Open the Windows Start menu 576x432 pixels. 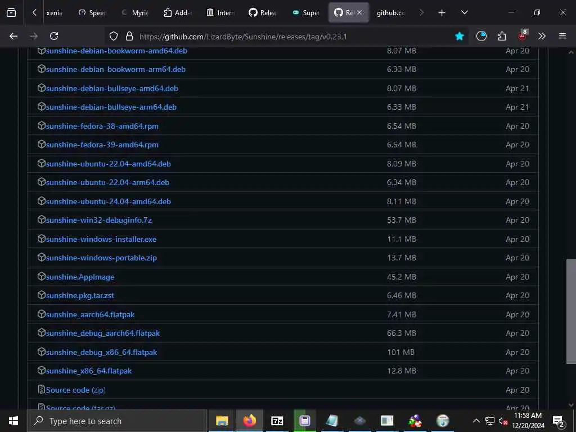tap(13, 421)
